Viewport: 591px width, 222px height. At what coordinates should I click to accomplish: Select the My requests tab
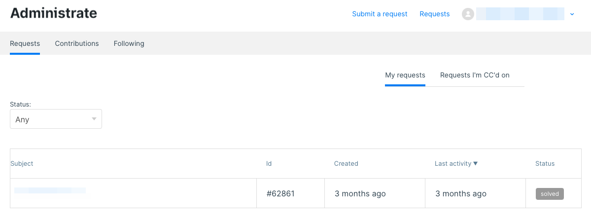[x=405, y=75]
